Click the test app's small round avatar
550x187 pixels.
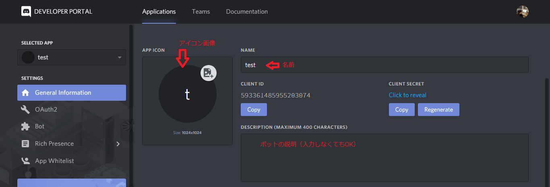(x=28, y=57)
